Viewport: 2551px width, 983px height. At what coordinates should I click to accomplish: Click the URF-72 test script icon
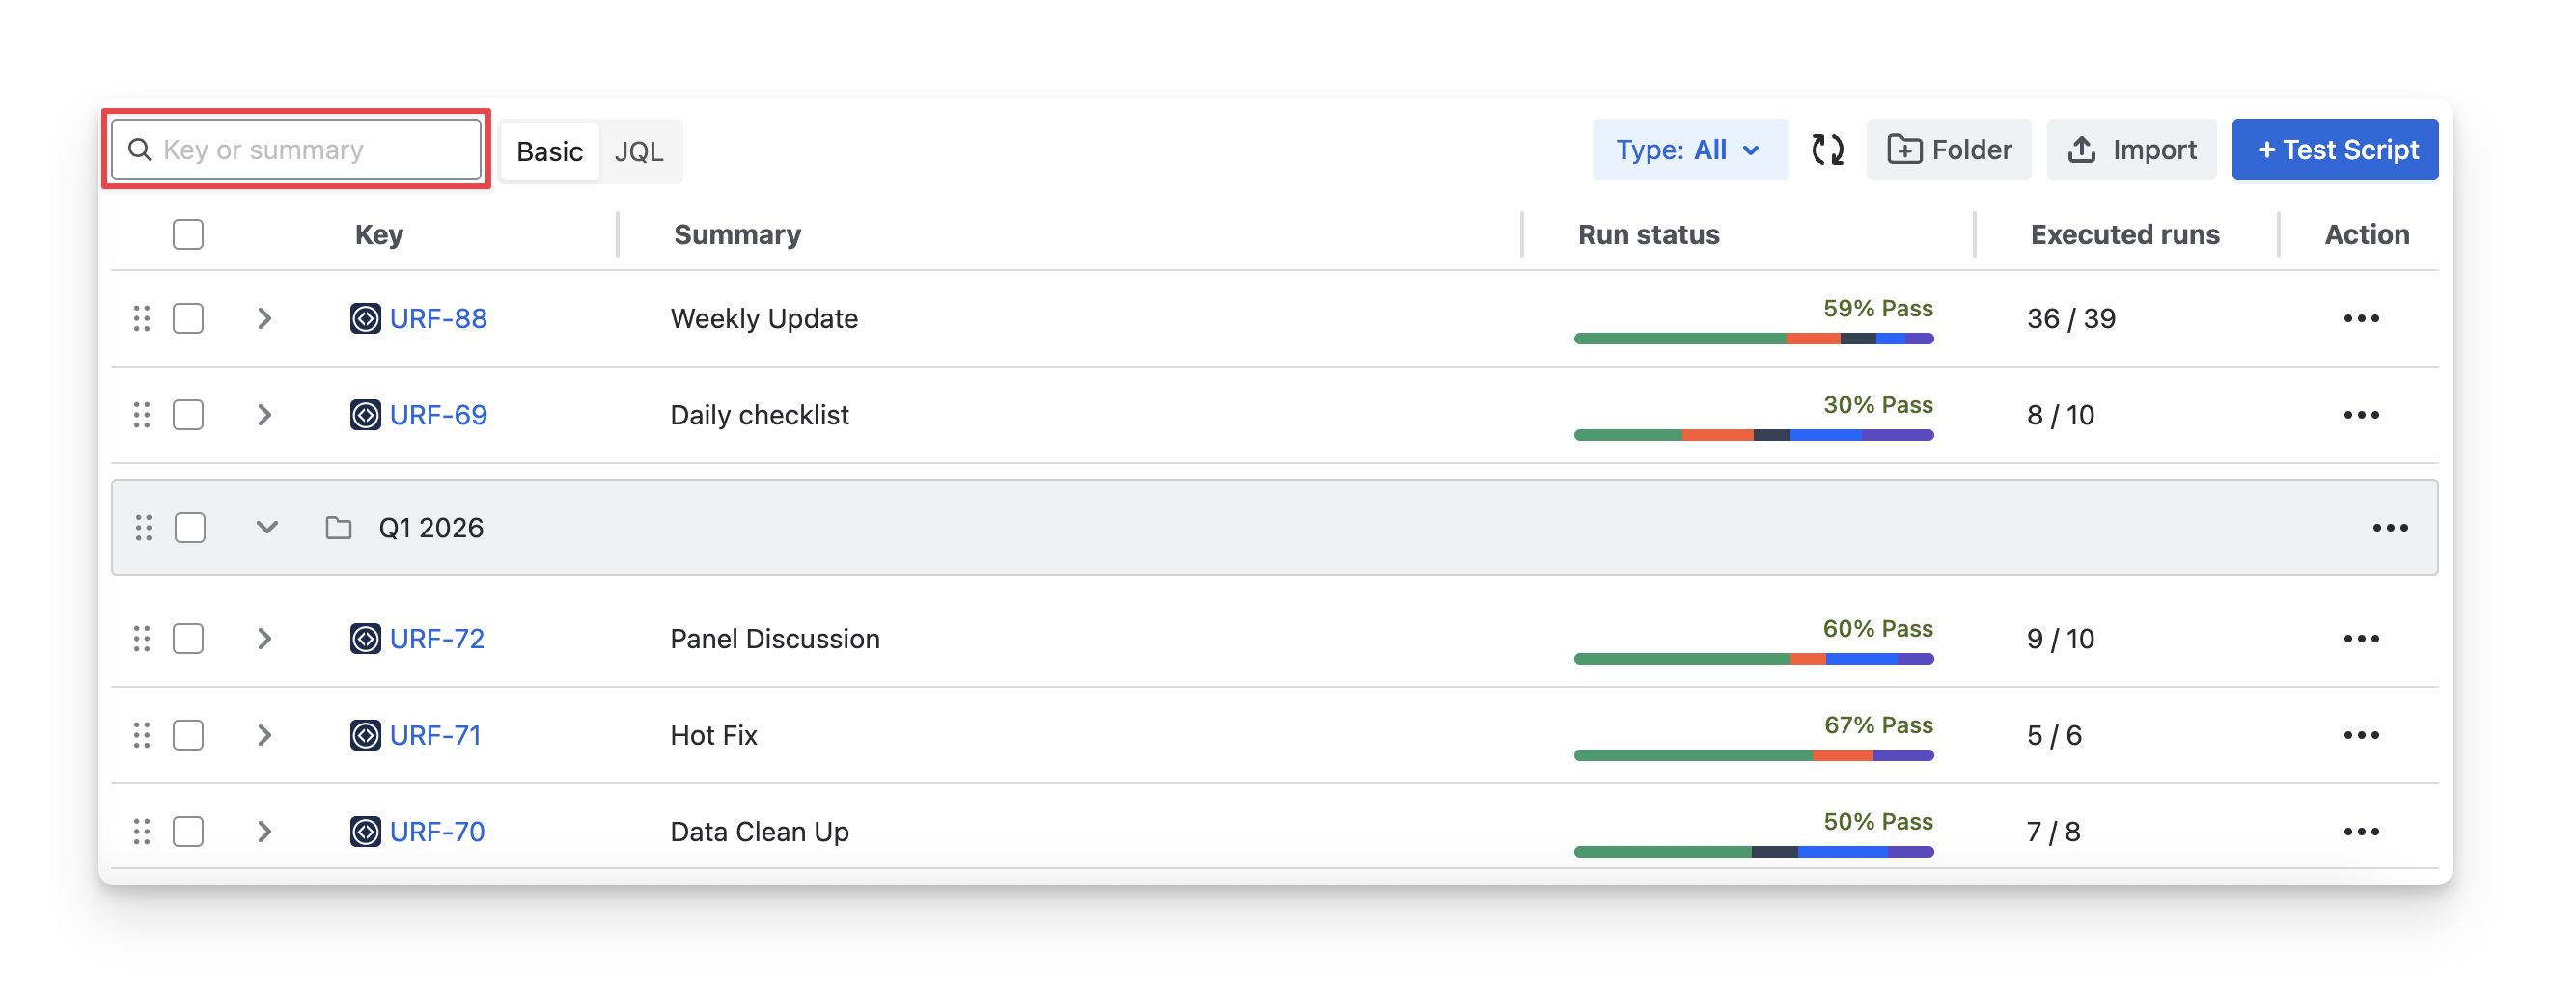tap(366, 640)
